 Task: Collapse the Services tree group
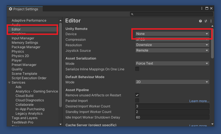click(x=9, y=83)
